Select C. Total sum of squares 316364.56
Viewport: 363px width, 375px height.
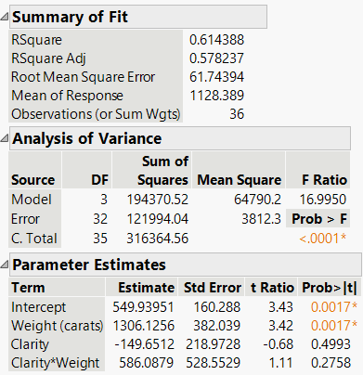[x=157, y=239]
